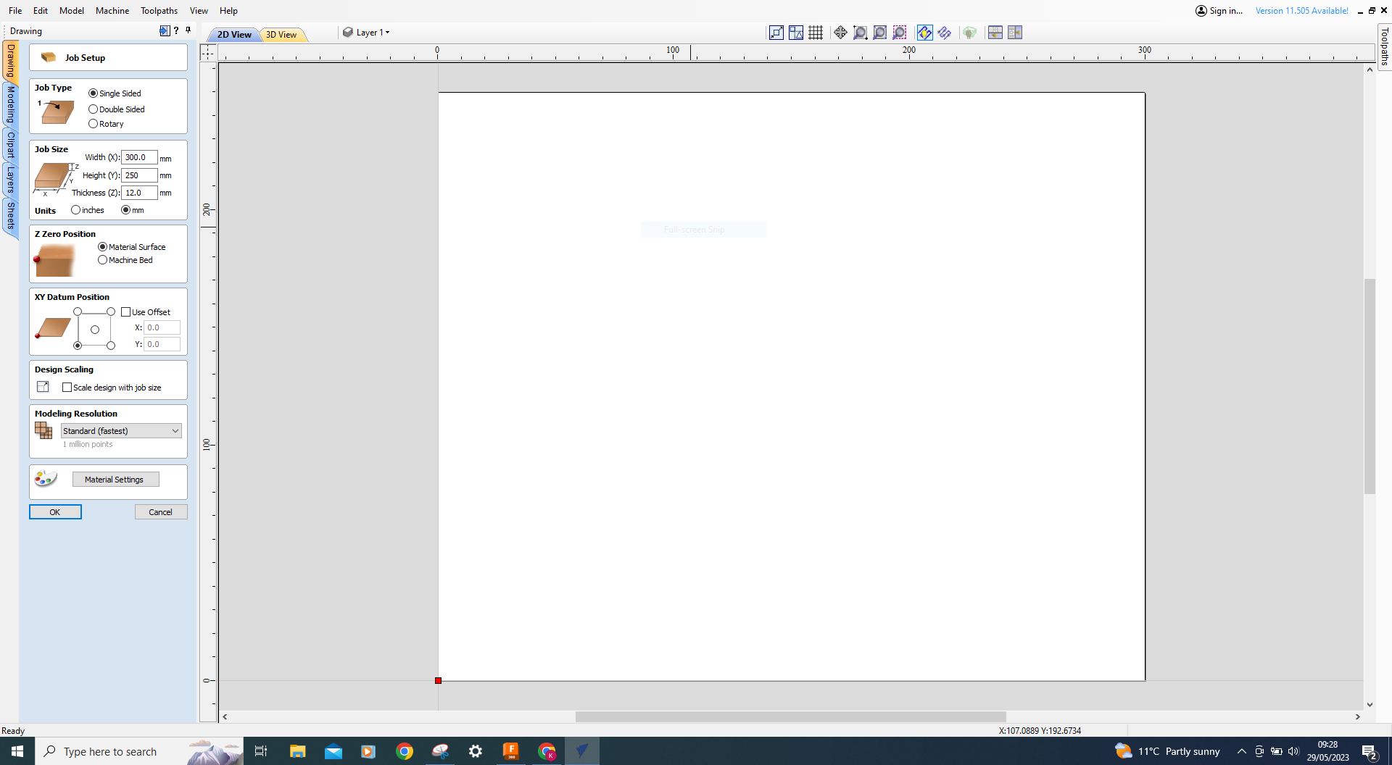Open the Layers side tab
Viewport: 1392px width, 765px height.
click(x=10, y=179)
